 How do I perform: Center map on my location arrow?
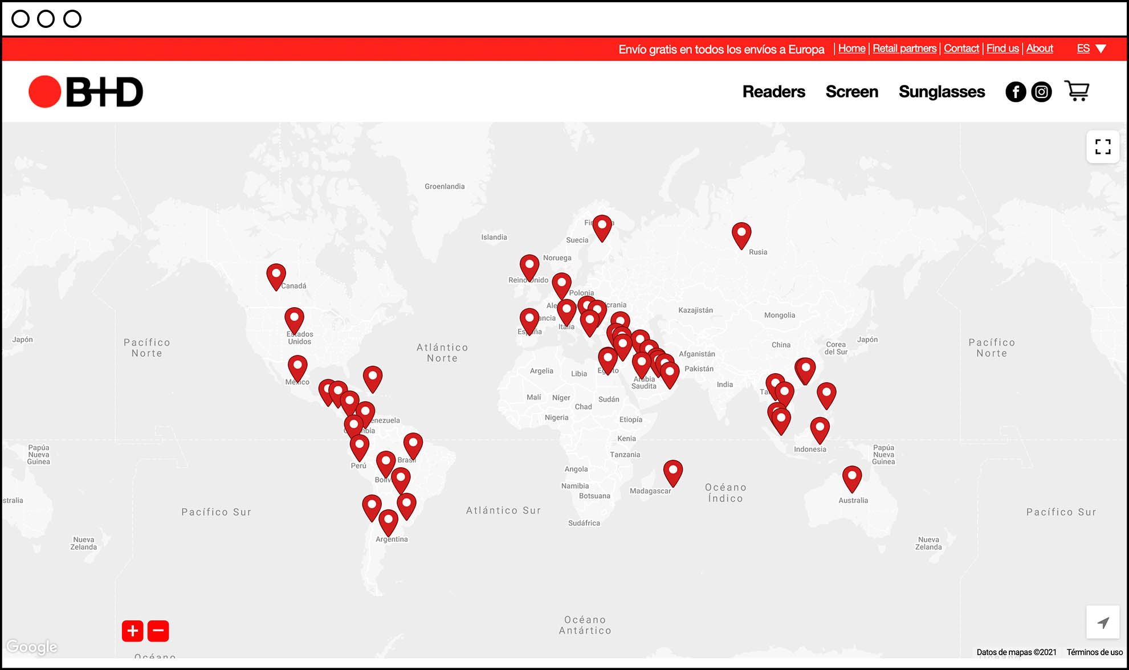pyautogui.click(x=1103, y=623)
